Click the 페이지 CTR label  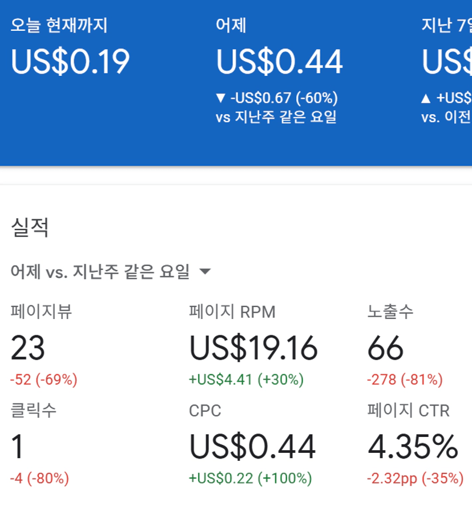pyautogui.click(x=408, y=410)
